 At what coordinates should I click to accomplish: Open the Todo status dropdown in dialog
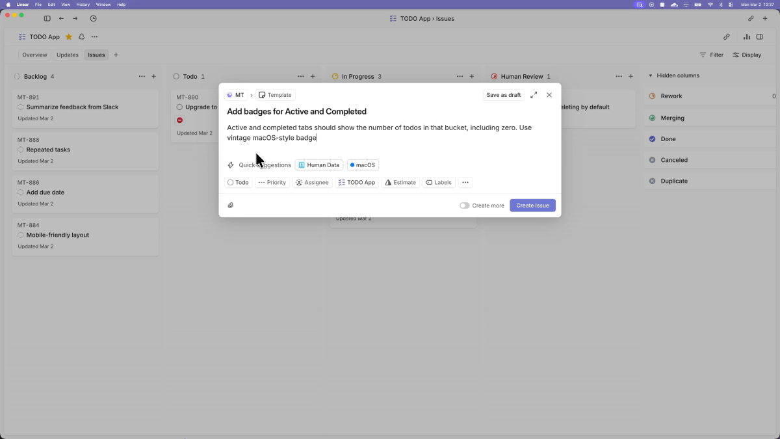[238, 183]
